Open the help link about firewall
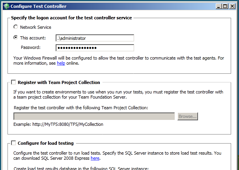Screen dimensions: 239x170 click(x=61, y=63)
